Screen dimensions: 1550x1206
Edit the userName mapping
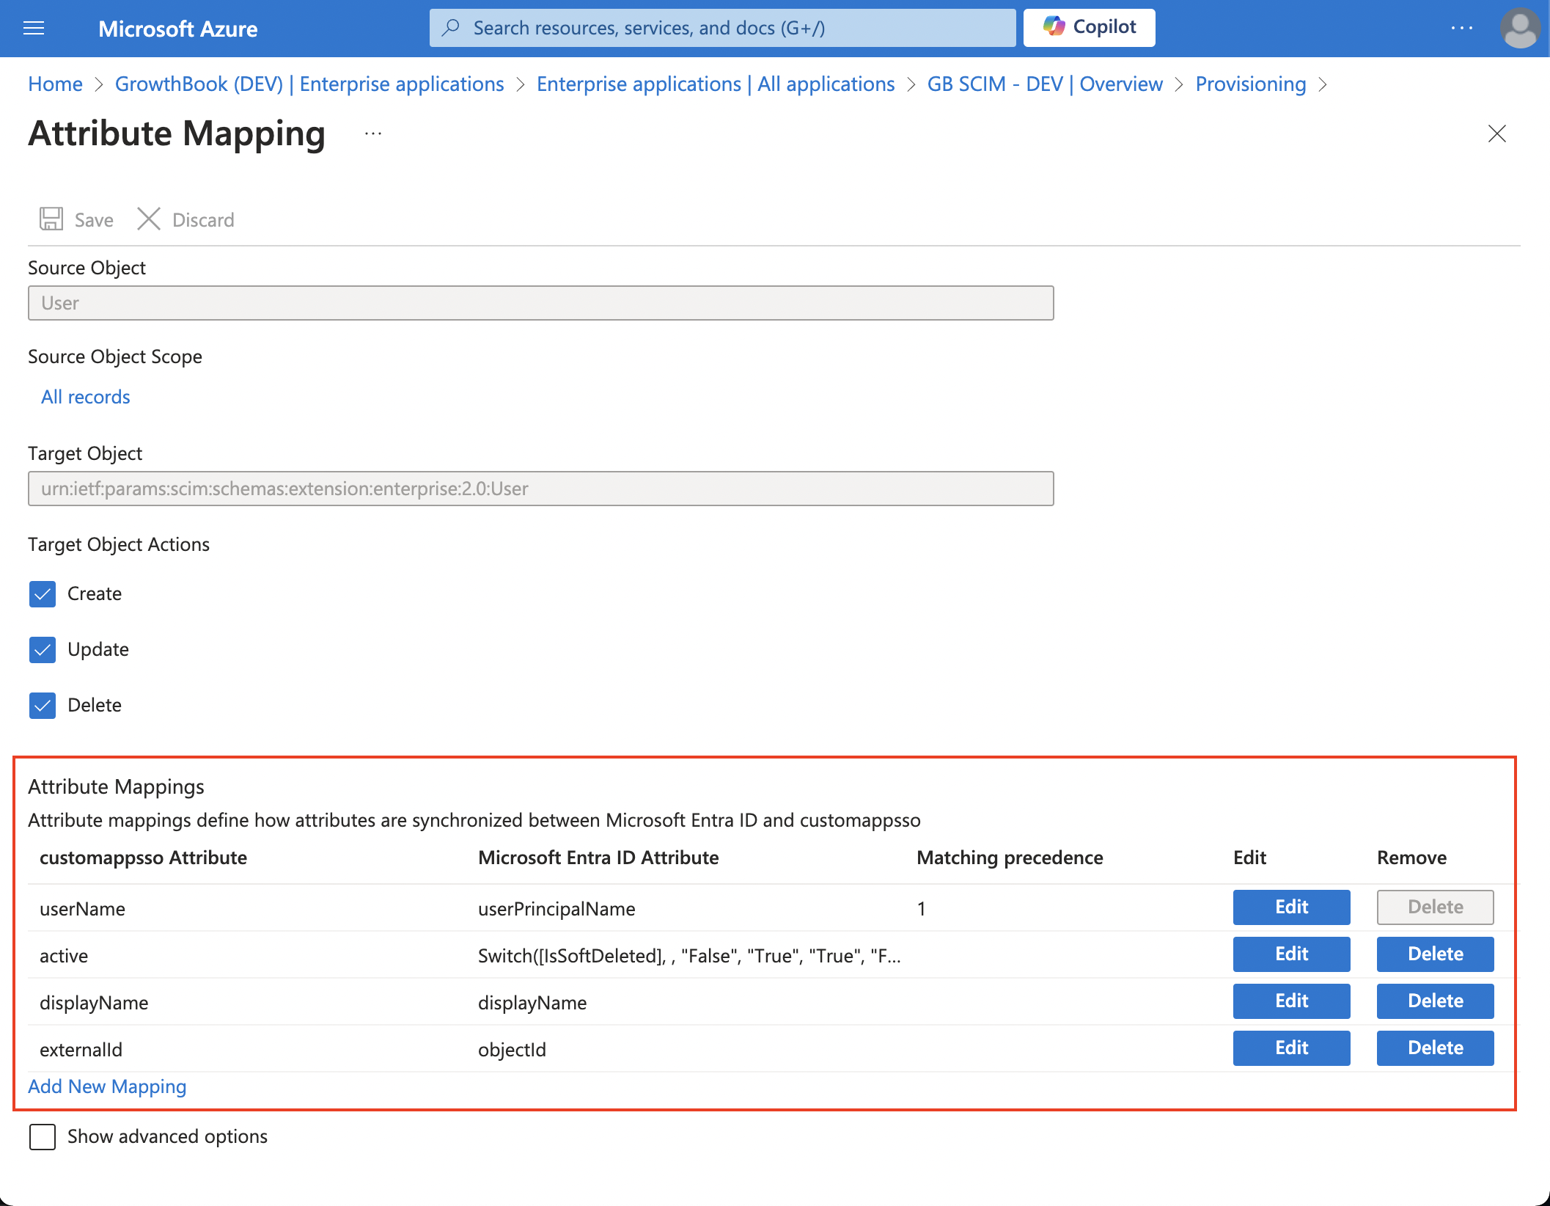(x=1291, y=907)
